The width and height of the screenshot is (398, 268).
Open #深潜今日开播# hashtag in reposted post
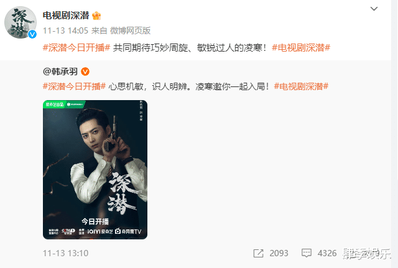click(x=74, y=86)
